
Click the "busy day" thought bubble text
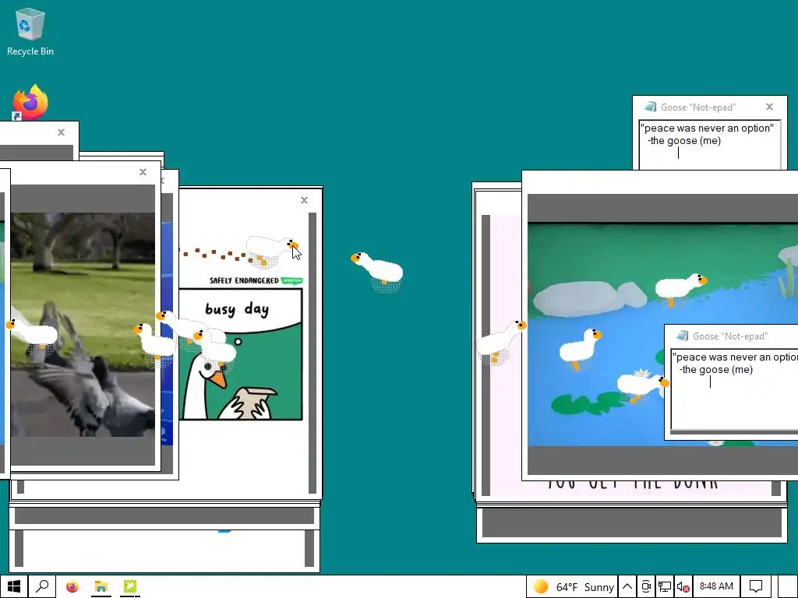[x=237, y=308]
